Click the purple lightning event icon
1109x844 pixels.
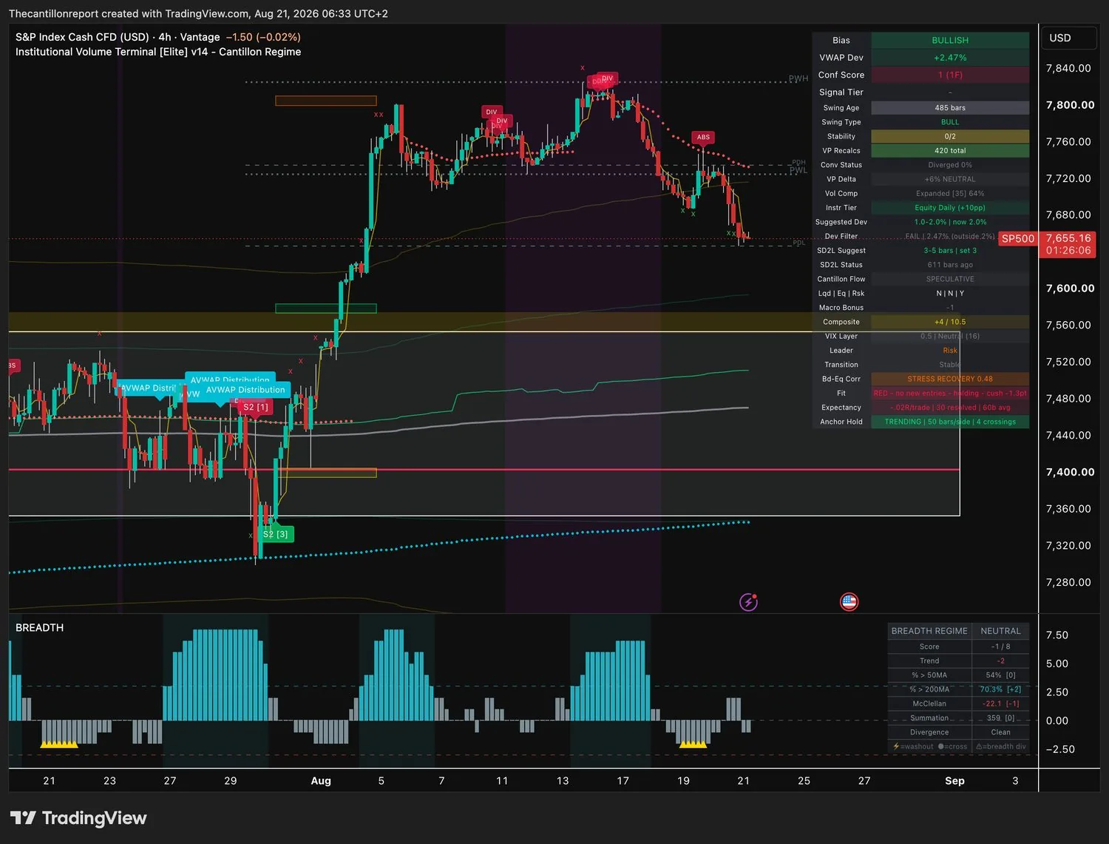(x=748, y=602)
